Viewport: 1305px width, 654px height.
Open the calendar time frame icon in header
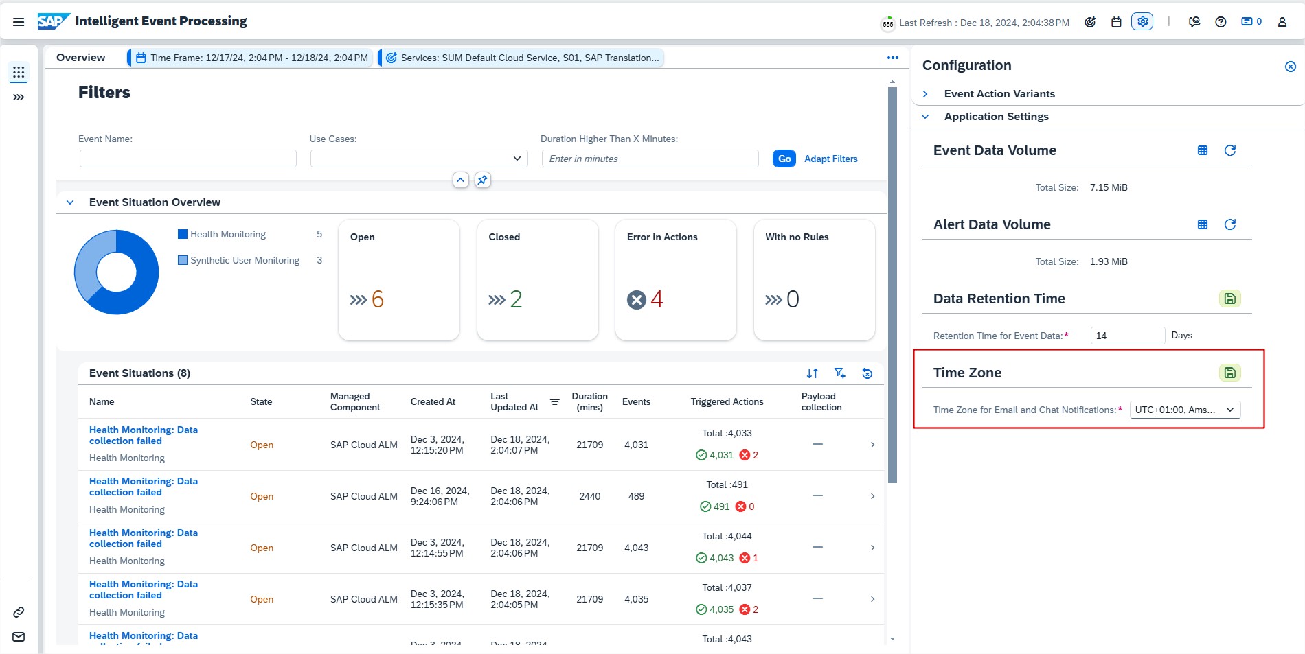(x=1116, y=22)
